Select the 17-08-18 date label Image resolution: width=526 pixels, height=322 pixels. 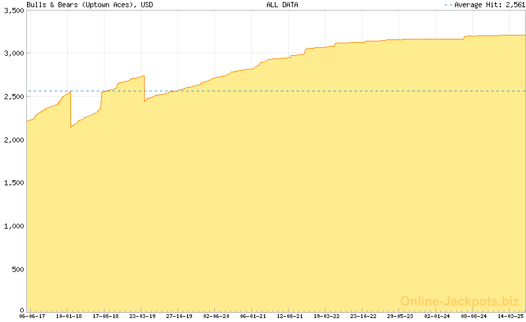coord(106,316)
